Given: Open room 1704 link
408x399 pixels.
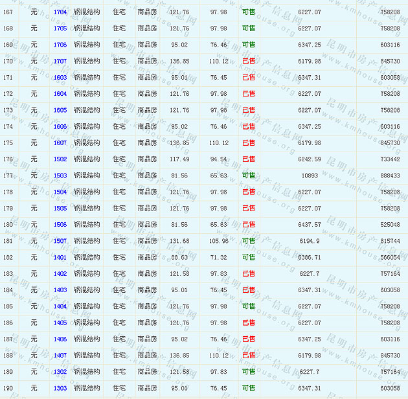Looking at the screenshot, I should 60,12.
